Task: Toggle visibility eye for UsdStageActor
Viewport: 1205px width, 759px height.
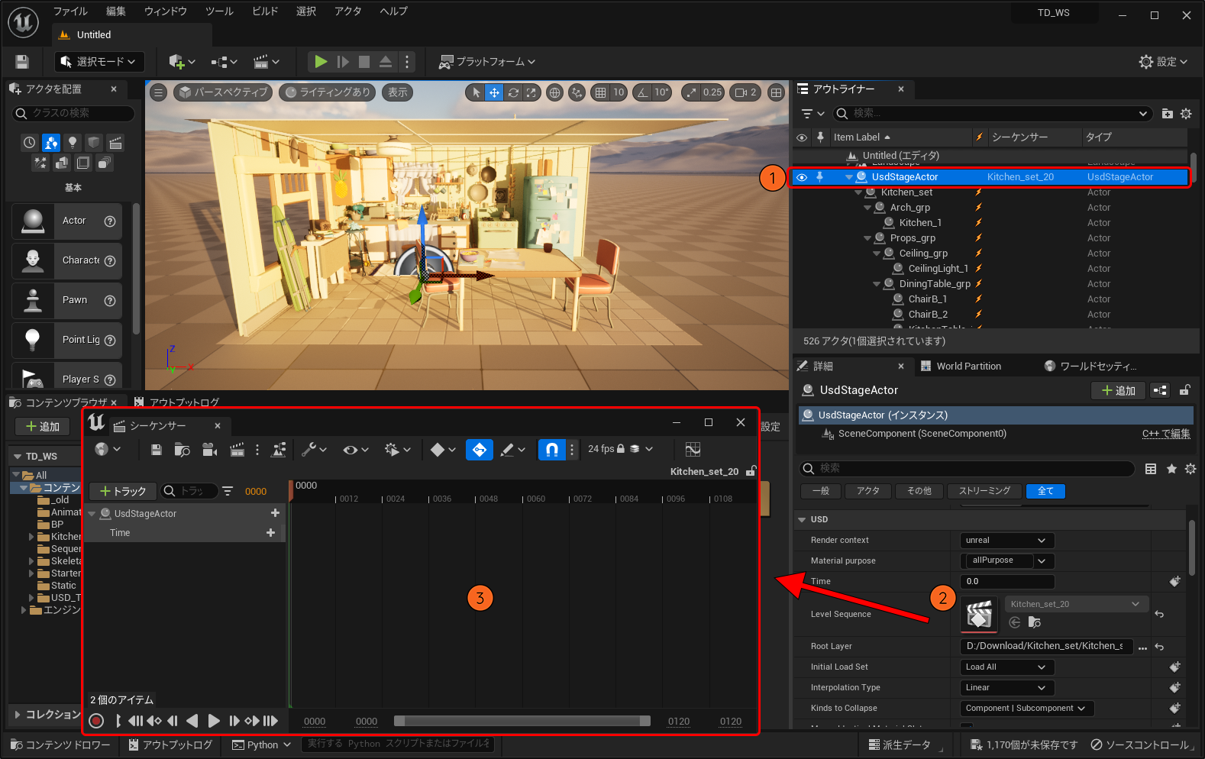Action: pos(801,177)
